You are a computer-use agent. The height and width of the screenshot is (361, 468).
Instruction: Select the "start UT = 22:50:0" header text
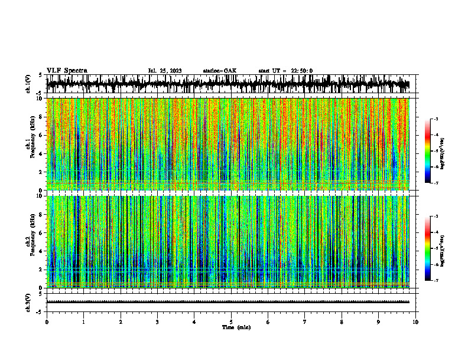[x=285, y=71]
